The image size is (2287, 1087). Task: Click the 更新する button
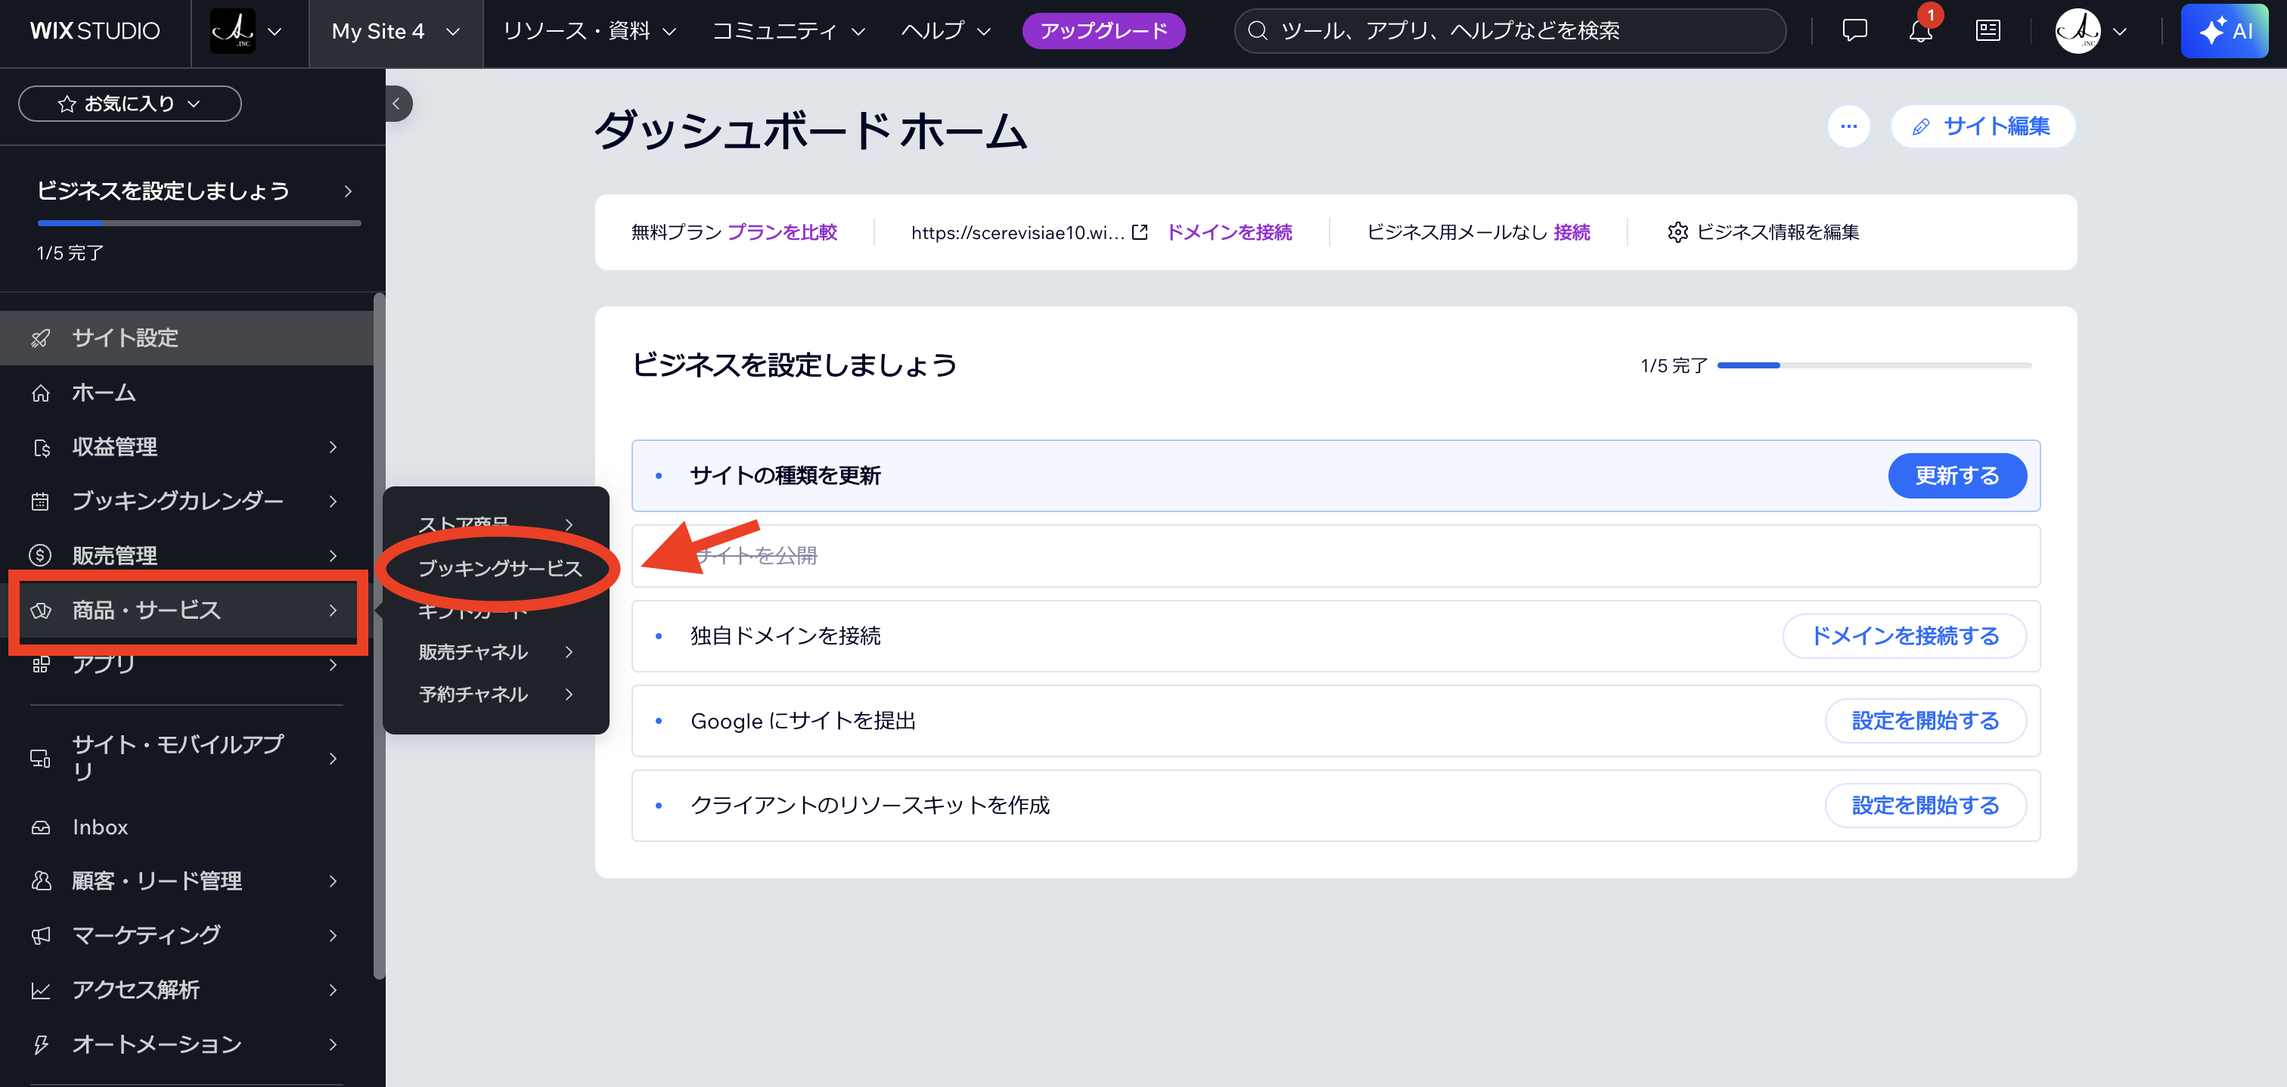[x=1957, y=475]
